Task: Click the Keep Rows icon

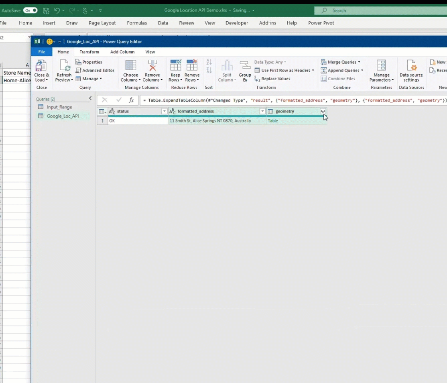Action: (x=175, y=65)
